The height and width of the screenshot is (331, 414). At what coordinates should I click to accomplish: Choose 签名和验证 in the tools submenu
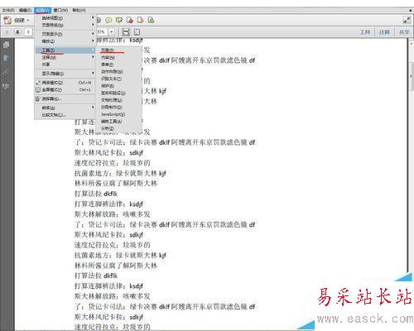tap(118, 93)
